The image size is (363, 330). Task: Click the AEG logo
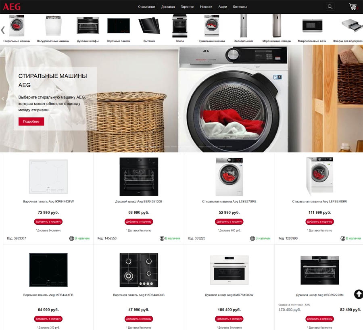click(12, 6)
